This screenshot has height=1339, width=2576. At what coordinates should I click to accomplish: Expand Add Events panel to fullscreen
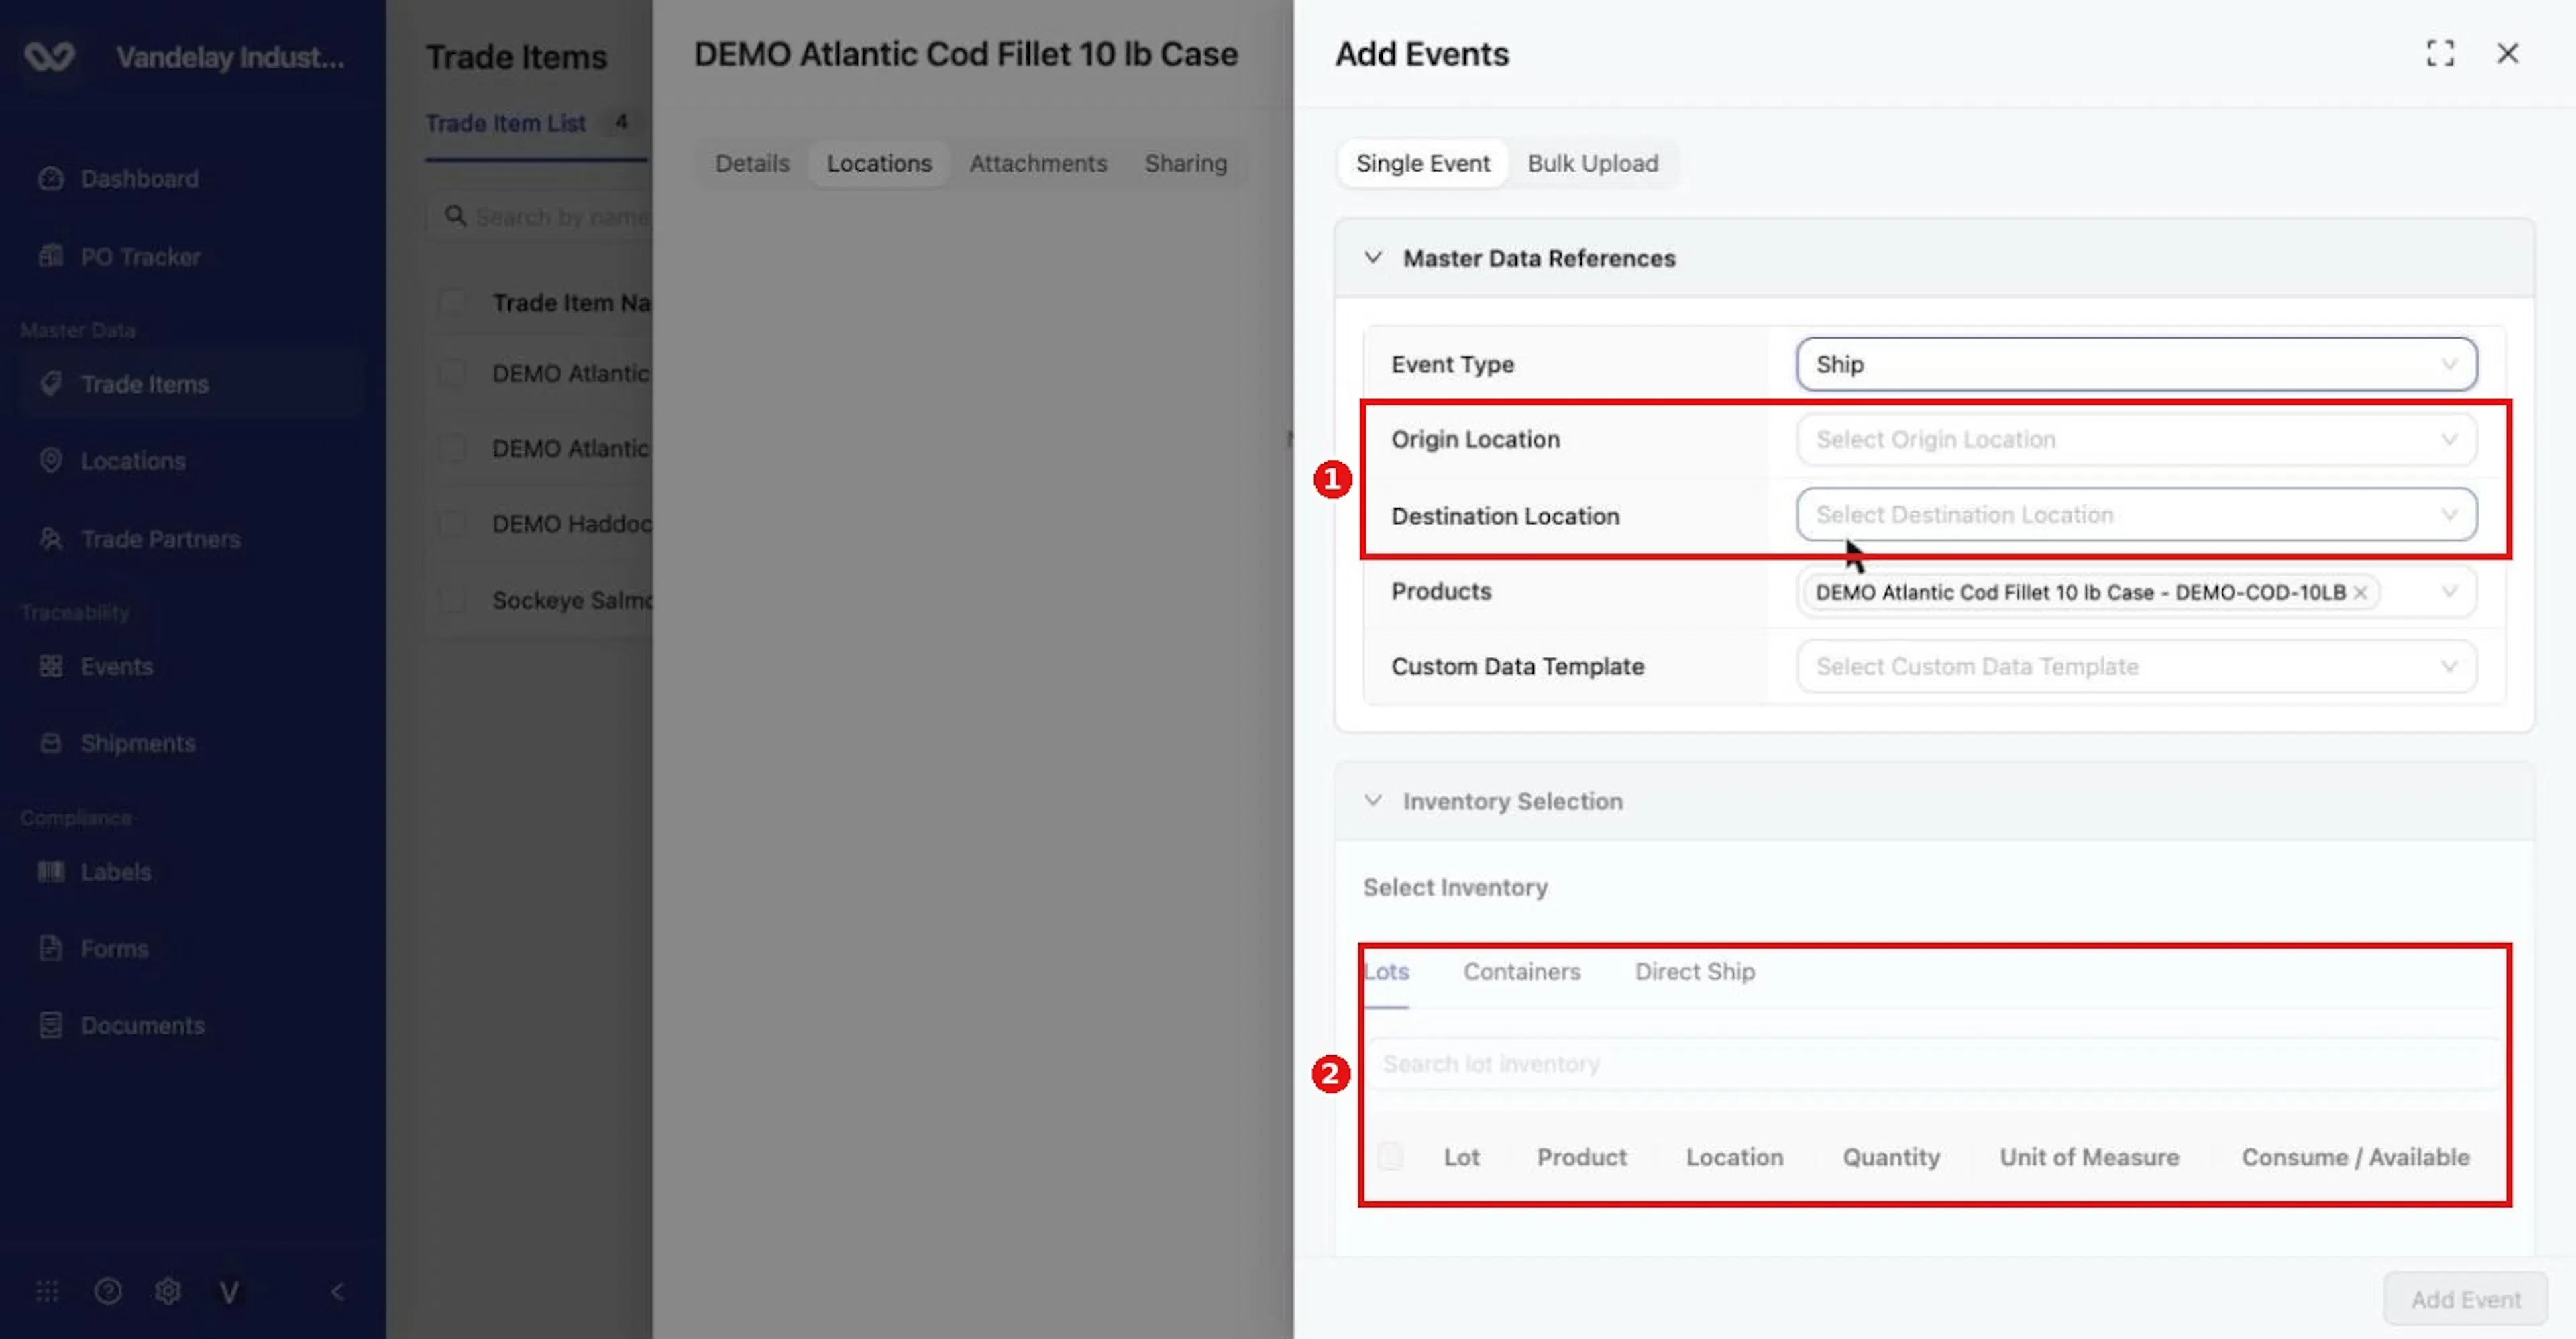pos(2440,53)
